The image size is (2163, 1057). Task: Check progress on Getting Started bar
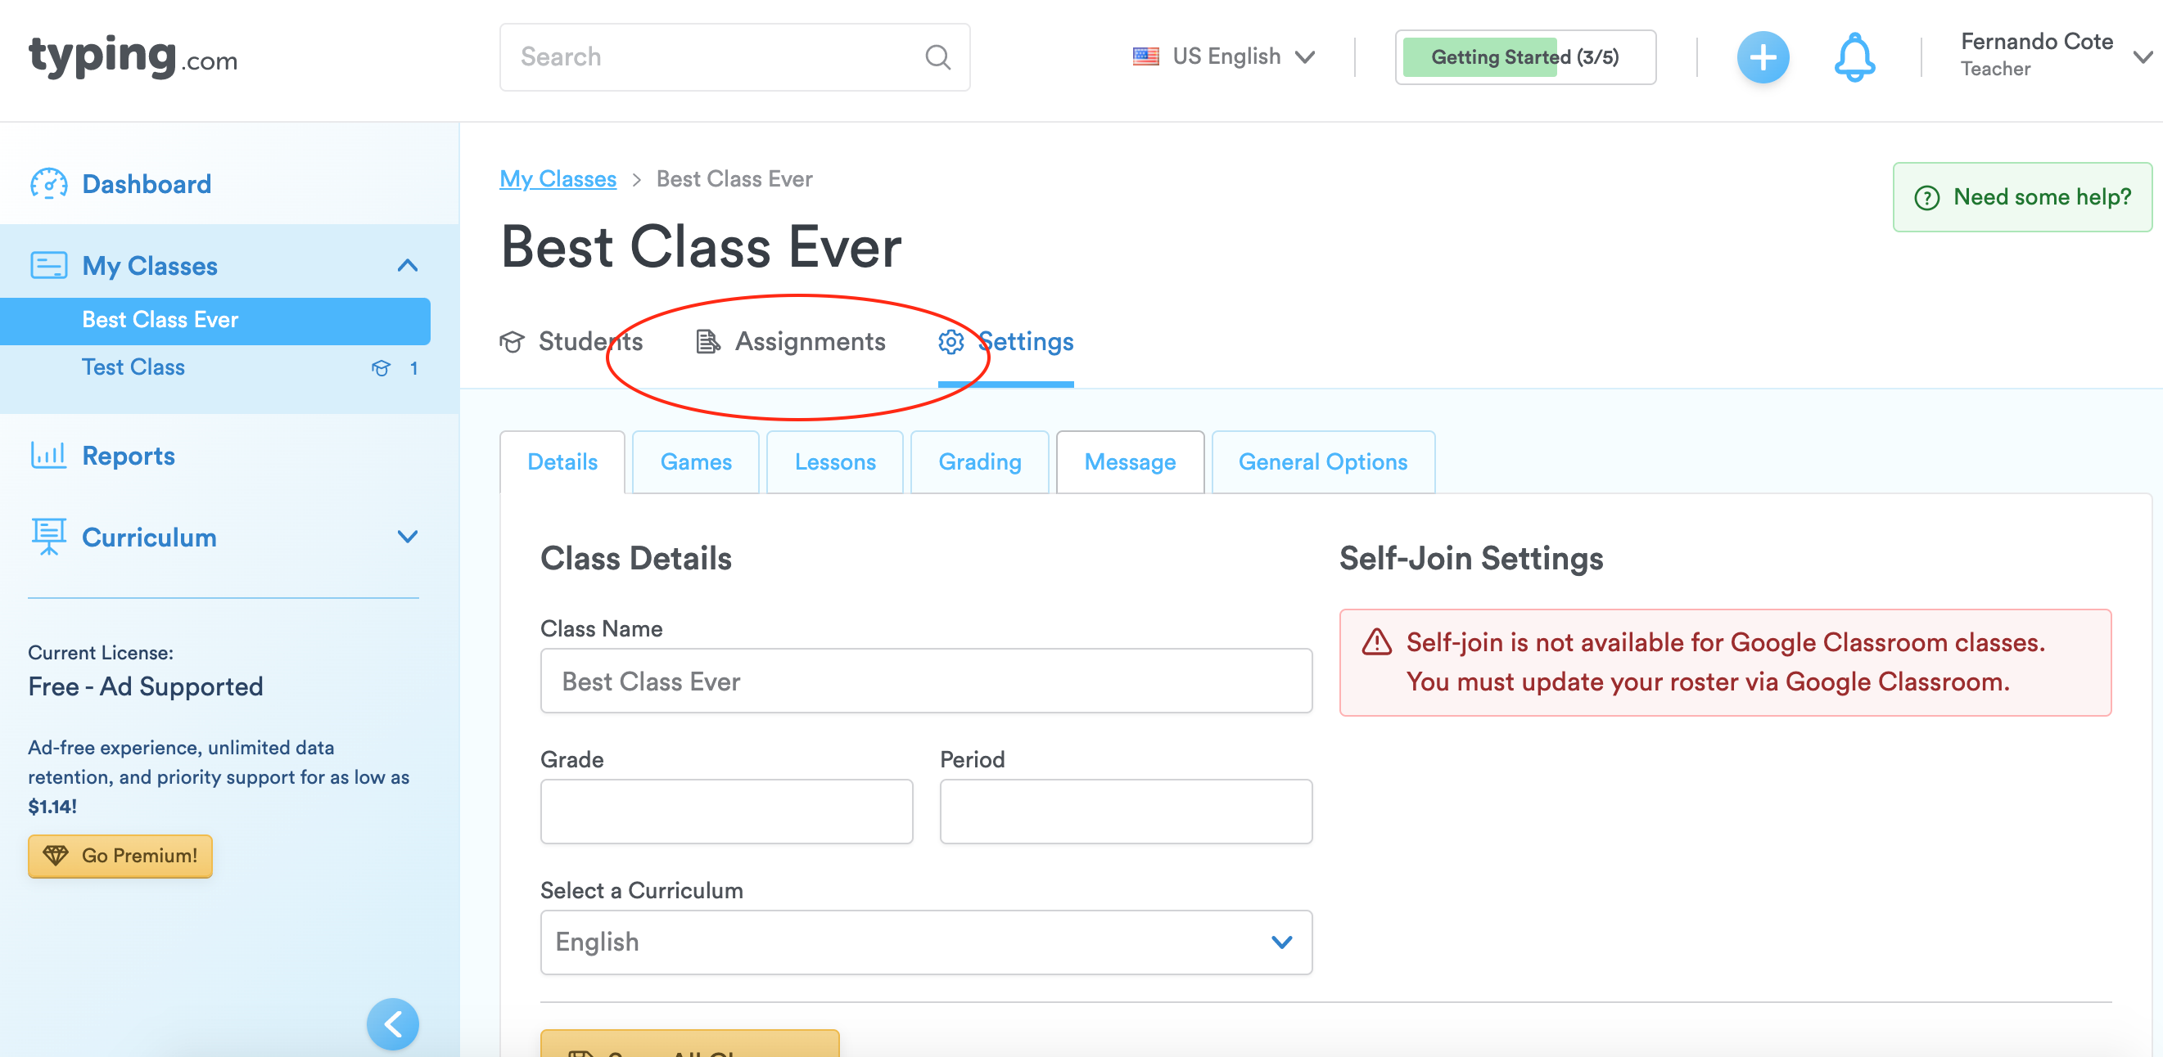pos(1524,57)
